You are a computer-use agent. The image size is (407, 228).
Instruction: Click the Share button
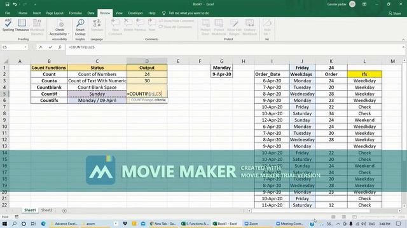pos(395,13)
